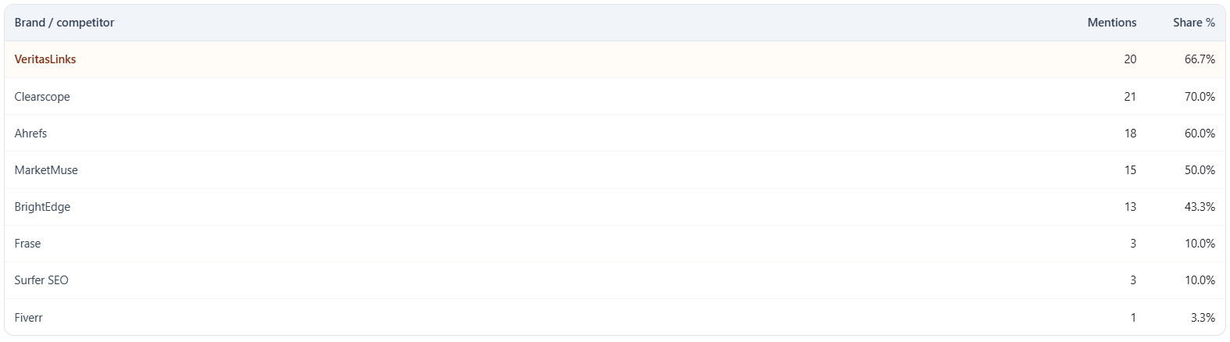The width and height of the screenshot is (1230, 342).
Task: Click the 3.3% share for Fiverr
Action: point(1202,318)
